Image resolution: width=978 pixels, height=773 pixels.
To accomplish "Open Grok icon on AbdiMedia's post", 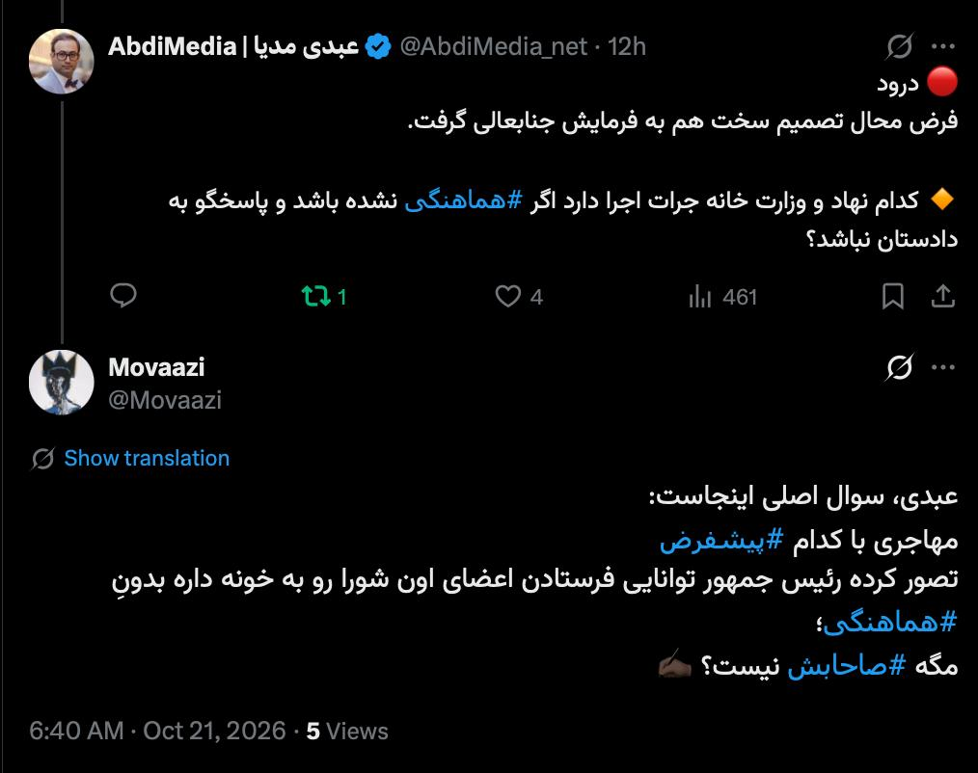I will (x=900, y=46).
